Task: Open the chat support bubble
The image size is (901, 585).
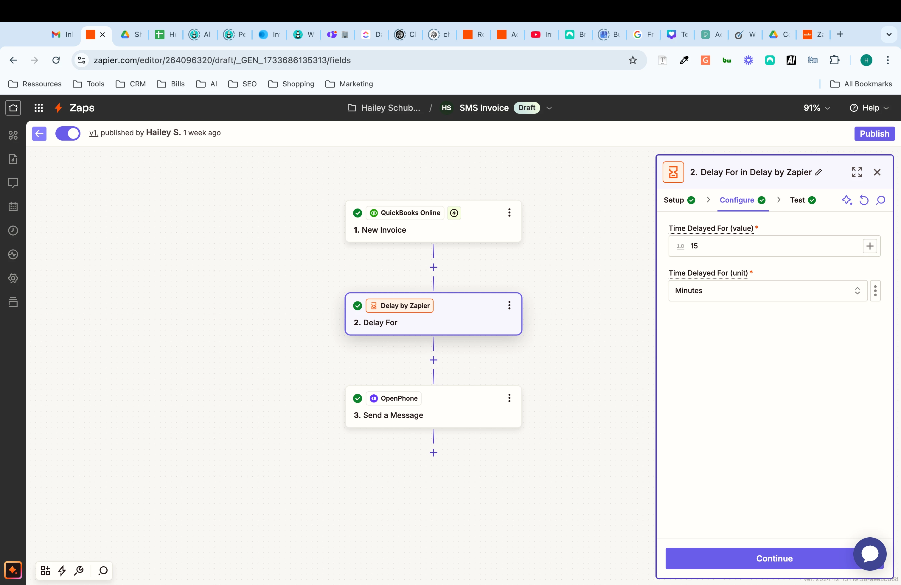Action: point(870,554)
